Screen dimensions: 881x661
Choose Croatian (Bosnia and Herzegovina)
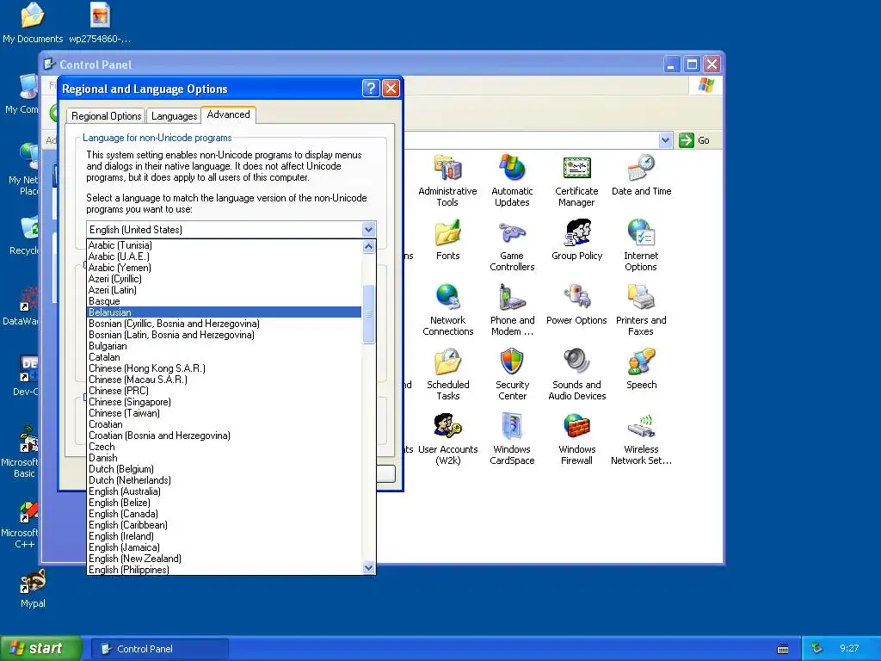[x=225, y=436]
